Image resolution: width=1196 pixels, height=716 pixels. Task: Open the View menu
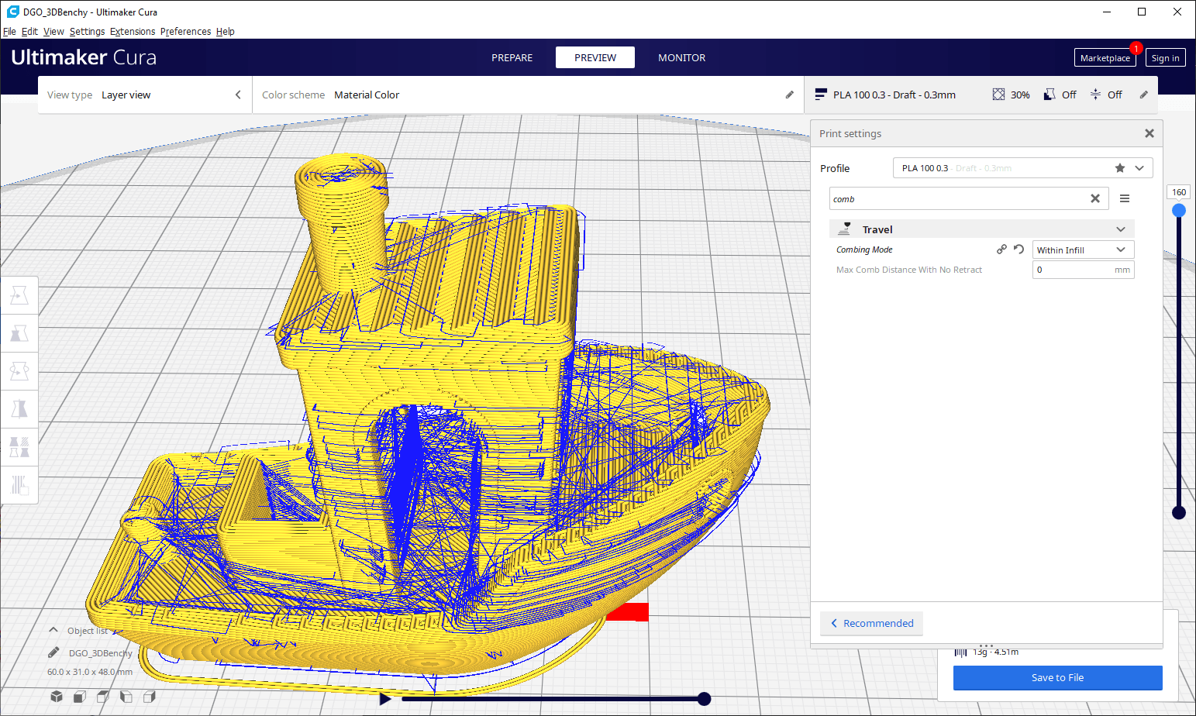tap(53, 32)
